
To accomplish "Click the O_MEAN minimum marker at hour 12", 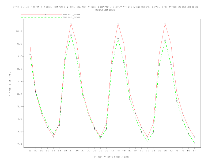I will coord(54,137).
